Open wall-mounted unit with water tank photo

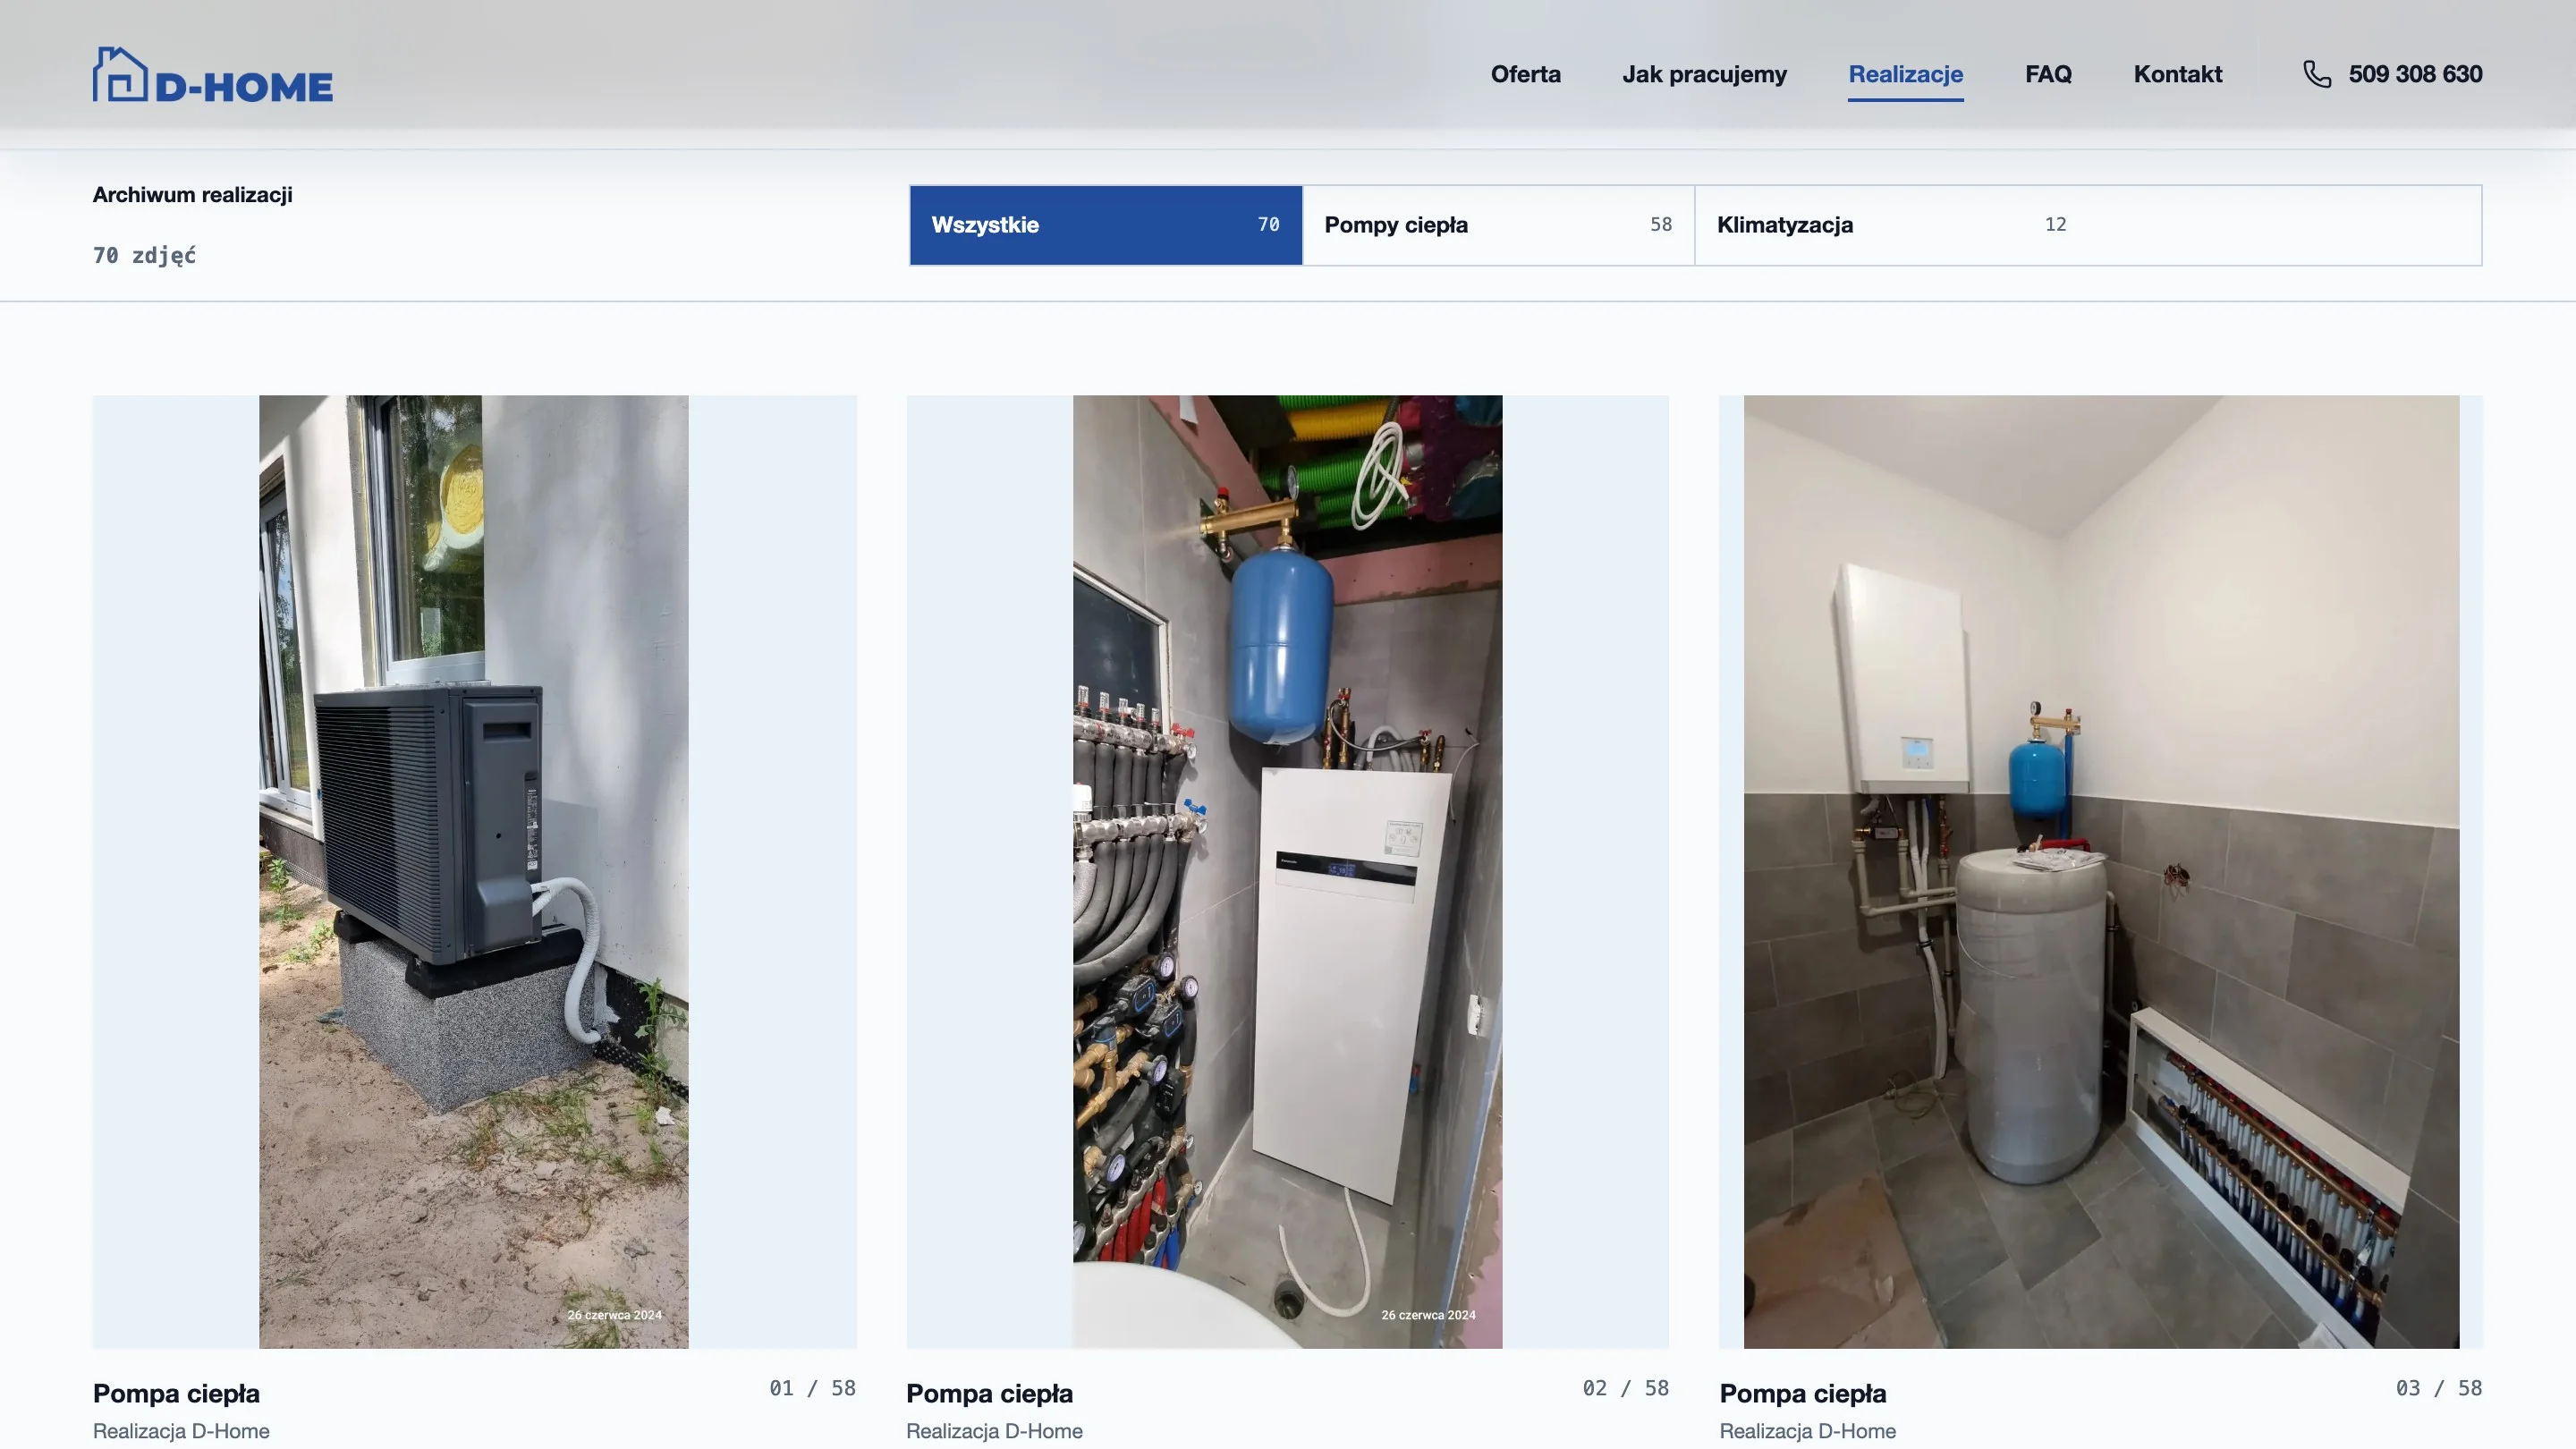coord(2100,871)
